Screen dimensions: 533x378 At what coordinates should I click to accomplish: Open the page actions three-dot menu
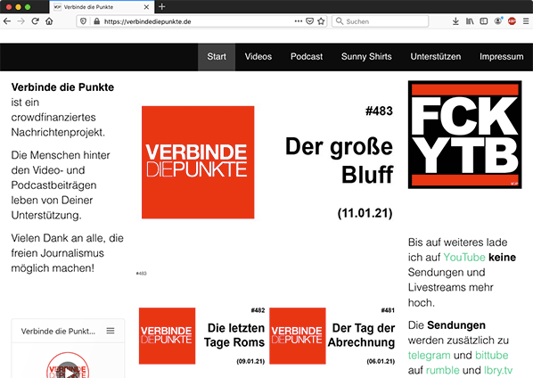click(x=298, y=21)
